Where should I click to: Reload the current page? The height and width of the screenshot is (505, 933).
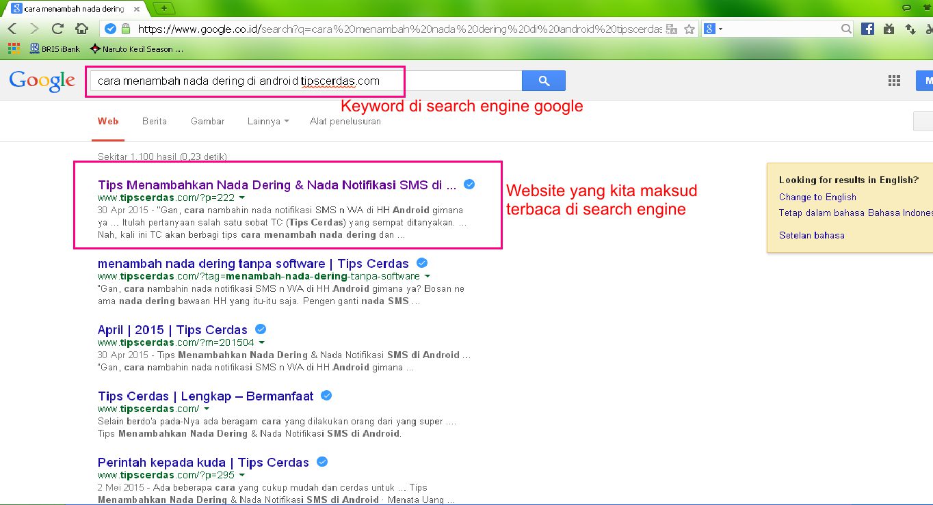coord(57,29)
